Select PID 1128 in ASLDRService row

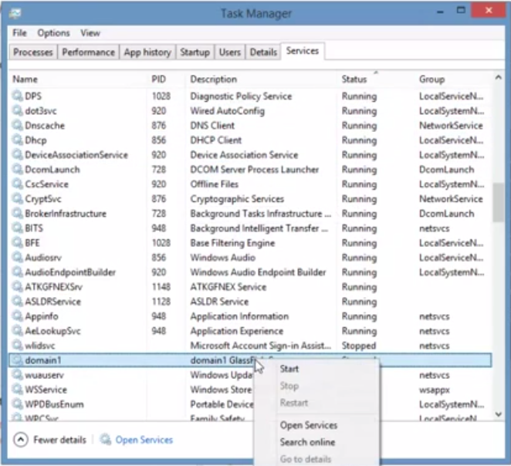[x=161, y=301]
